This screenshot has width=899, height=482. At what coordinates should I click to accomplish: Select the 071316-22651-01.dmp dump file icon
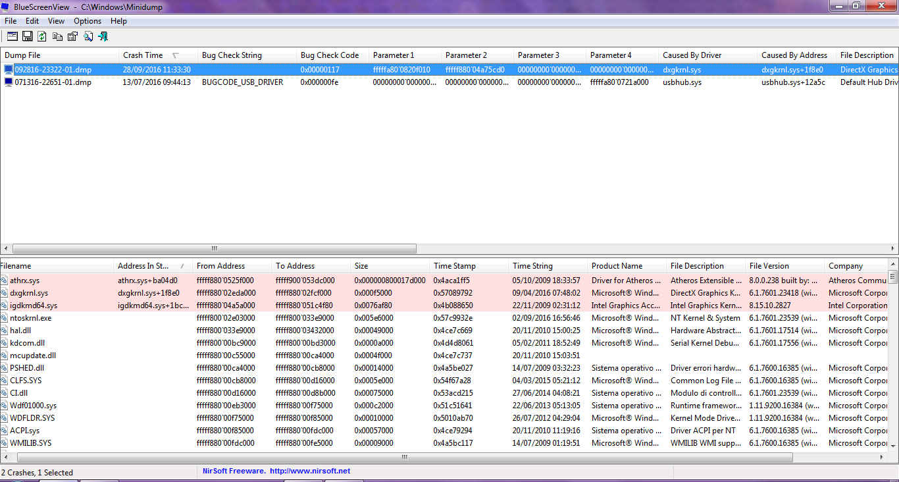click(x=9, y=82)
